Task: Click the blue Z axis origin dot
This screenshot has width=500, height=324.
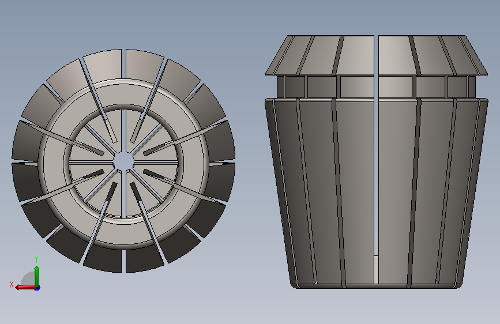Action: click(37, 288)
